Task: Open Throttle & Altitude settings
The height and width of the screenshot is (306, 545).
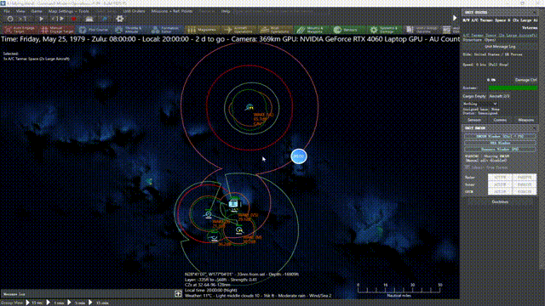Action: (130, 30)
